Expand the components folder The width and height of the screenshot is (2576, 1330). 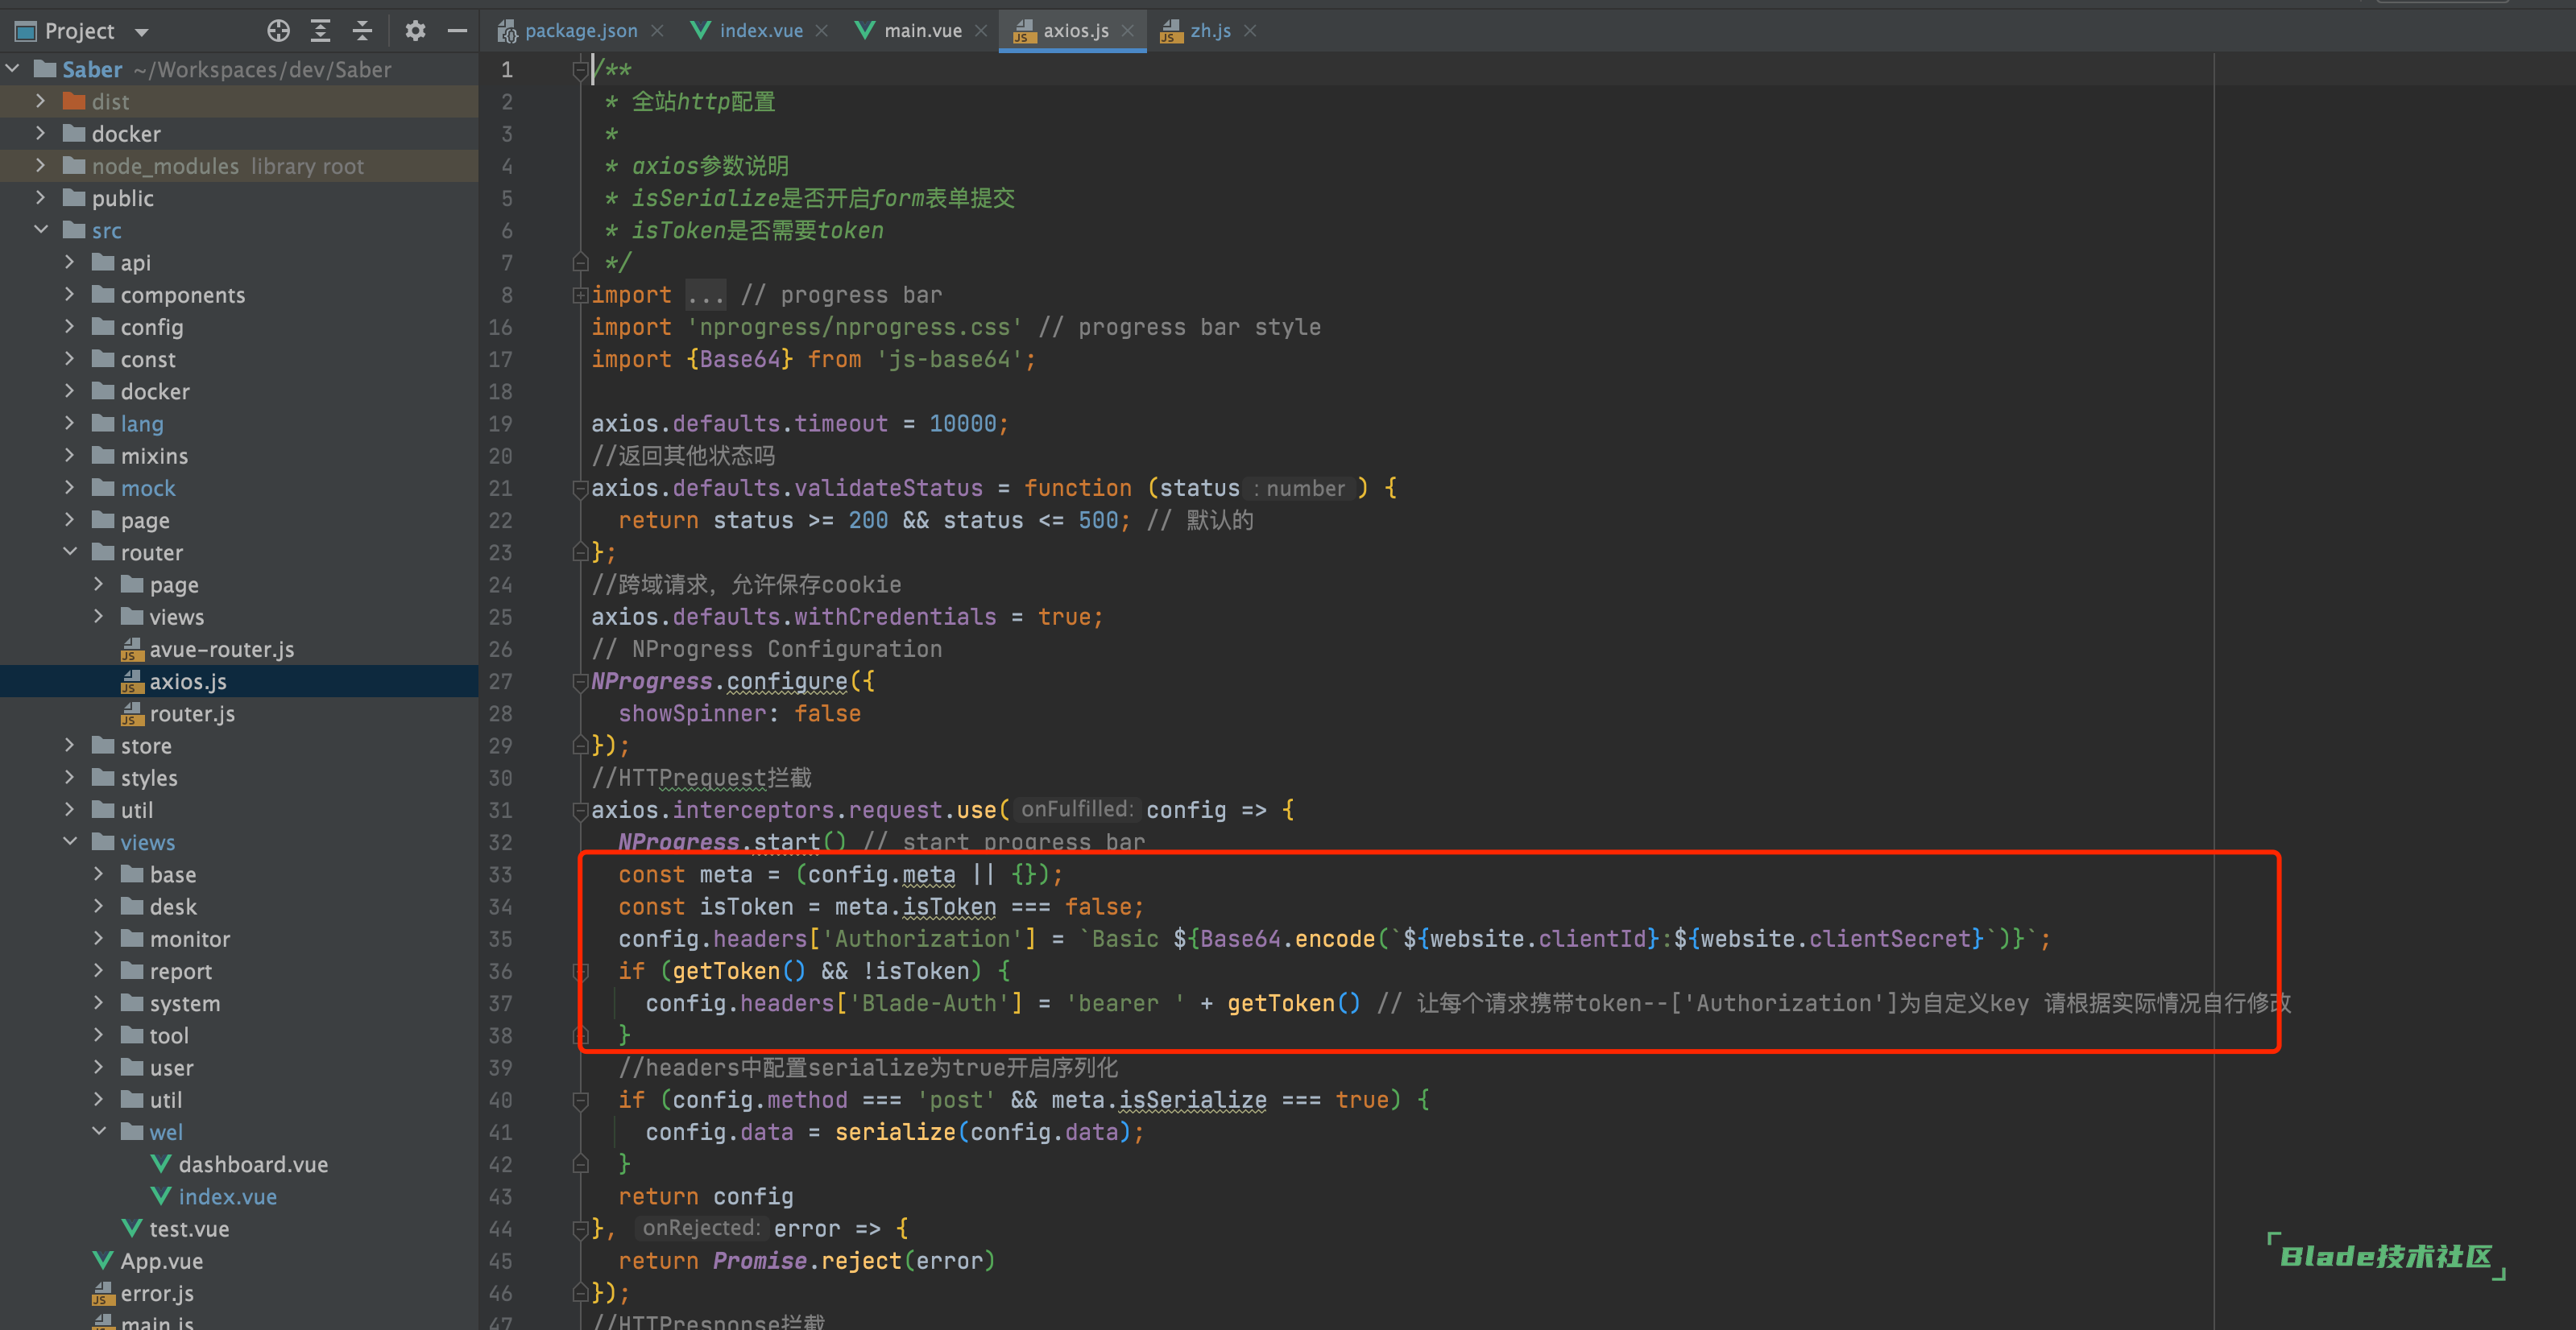pos(70,295)
